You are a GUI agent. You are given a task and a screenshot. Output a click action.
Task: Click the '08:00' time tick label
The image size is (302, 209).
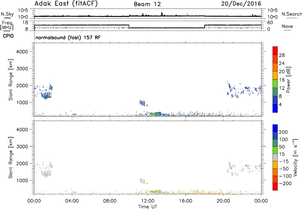110,201
